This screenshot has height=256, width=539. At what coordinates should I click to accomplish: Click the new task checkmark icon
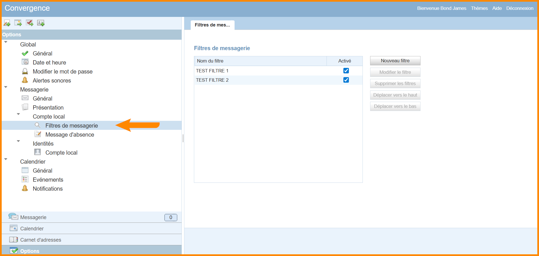tap(30, 23)
